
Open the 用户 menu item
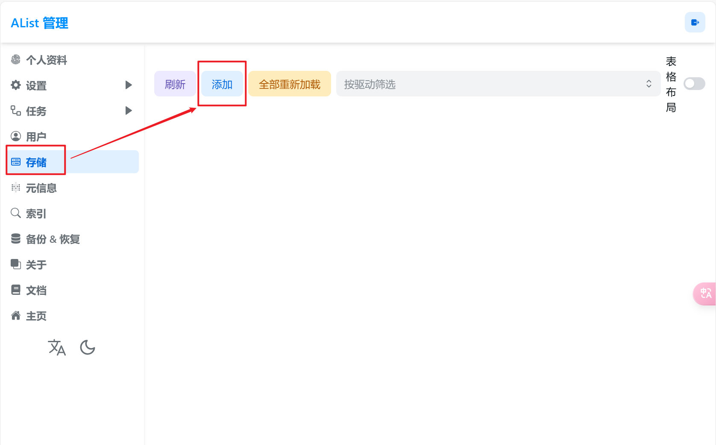73,137
